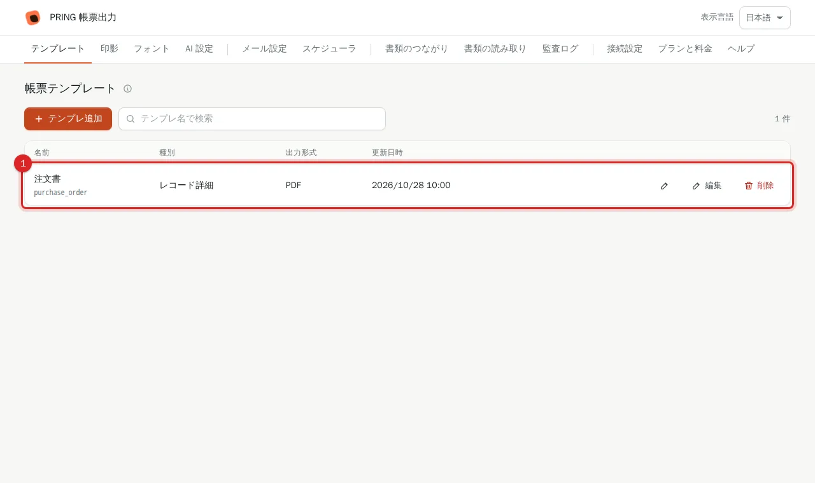Click the 帳票テンプレート page heading

tap(71, 88)
